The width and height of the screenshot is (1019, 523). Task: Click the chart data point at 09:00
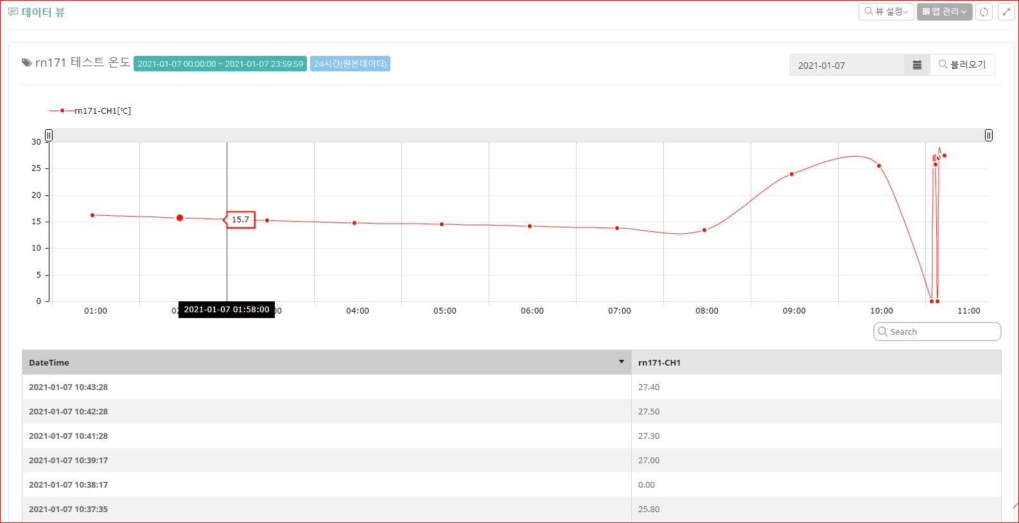(x=792, y=174)
